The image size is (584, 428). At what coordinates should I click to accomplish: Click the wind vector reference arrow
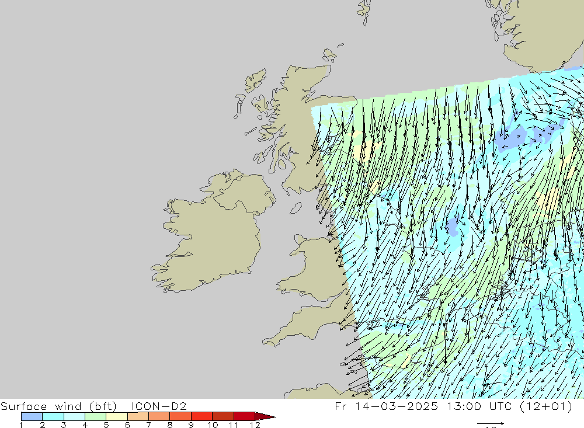(x=491, y=423)
